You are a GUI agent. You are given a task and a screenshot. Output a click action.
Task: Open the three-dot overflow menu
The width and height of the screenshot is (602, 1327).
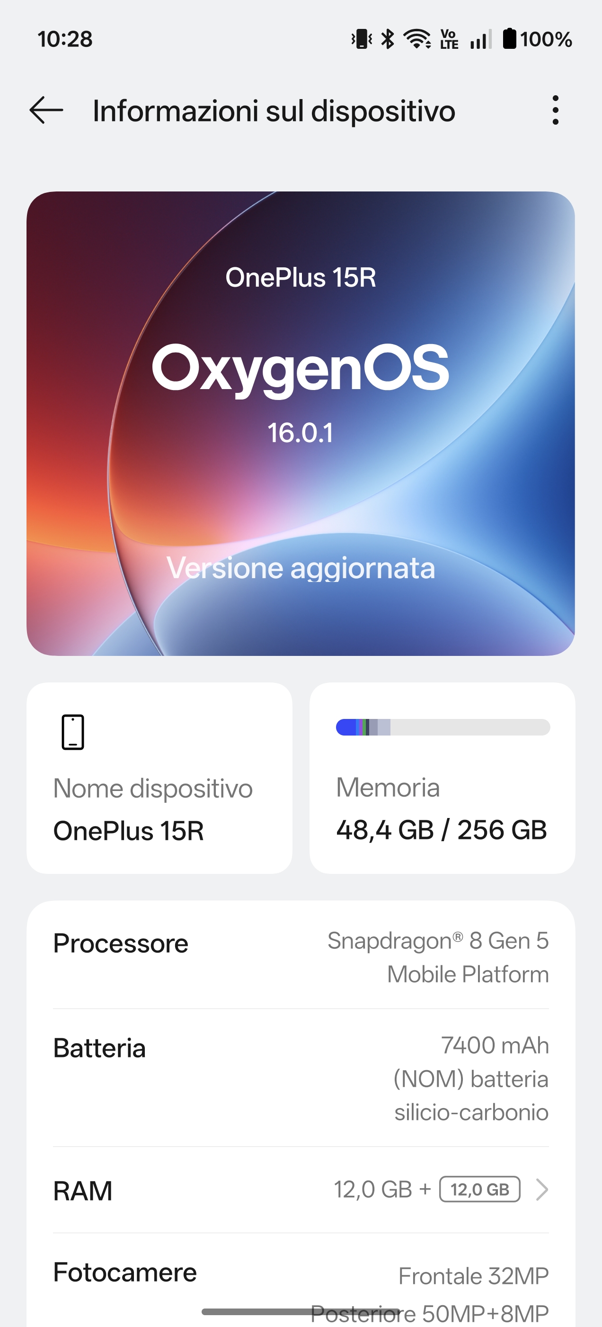(x=555, y=110)
